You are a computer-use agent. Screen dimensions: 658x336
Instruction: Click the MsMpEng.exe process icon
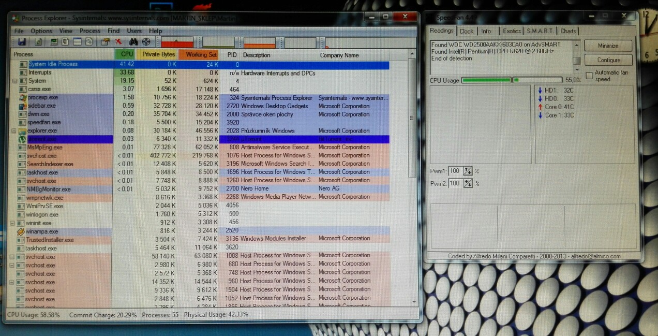(23, 148)
